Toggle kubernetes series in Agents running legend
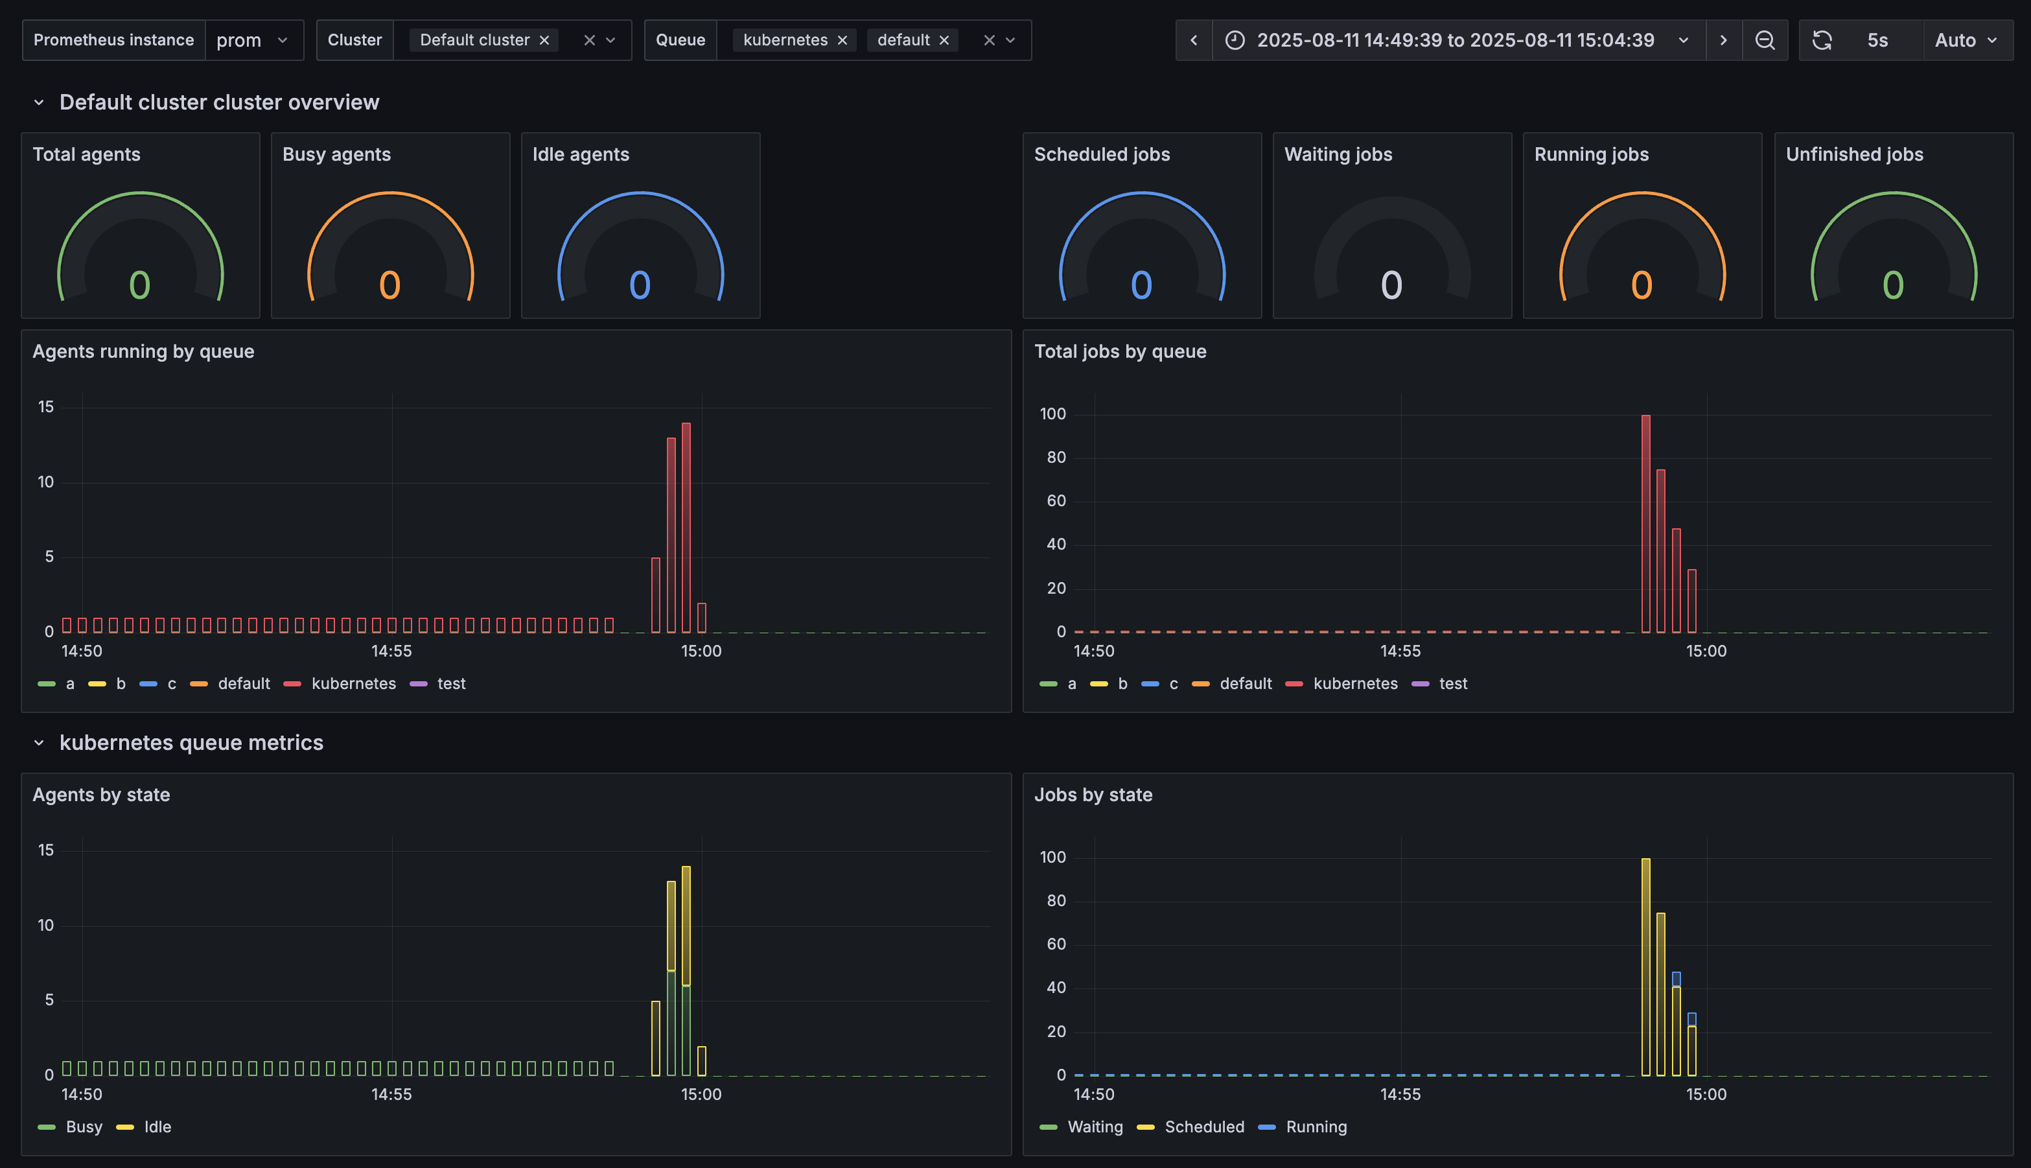 (x=353, y=683)
